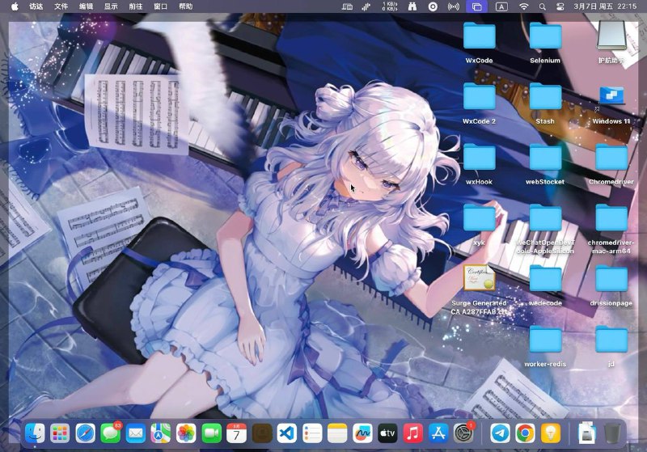The image size is (647, 452).
Task: Open the 显示 menu
Action: point(111,6)
